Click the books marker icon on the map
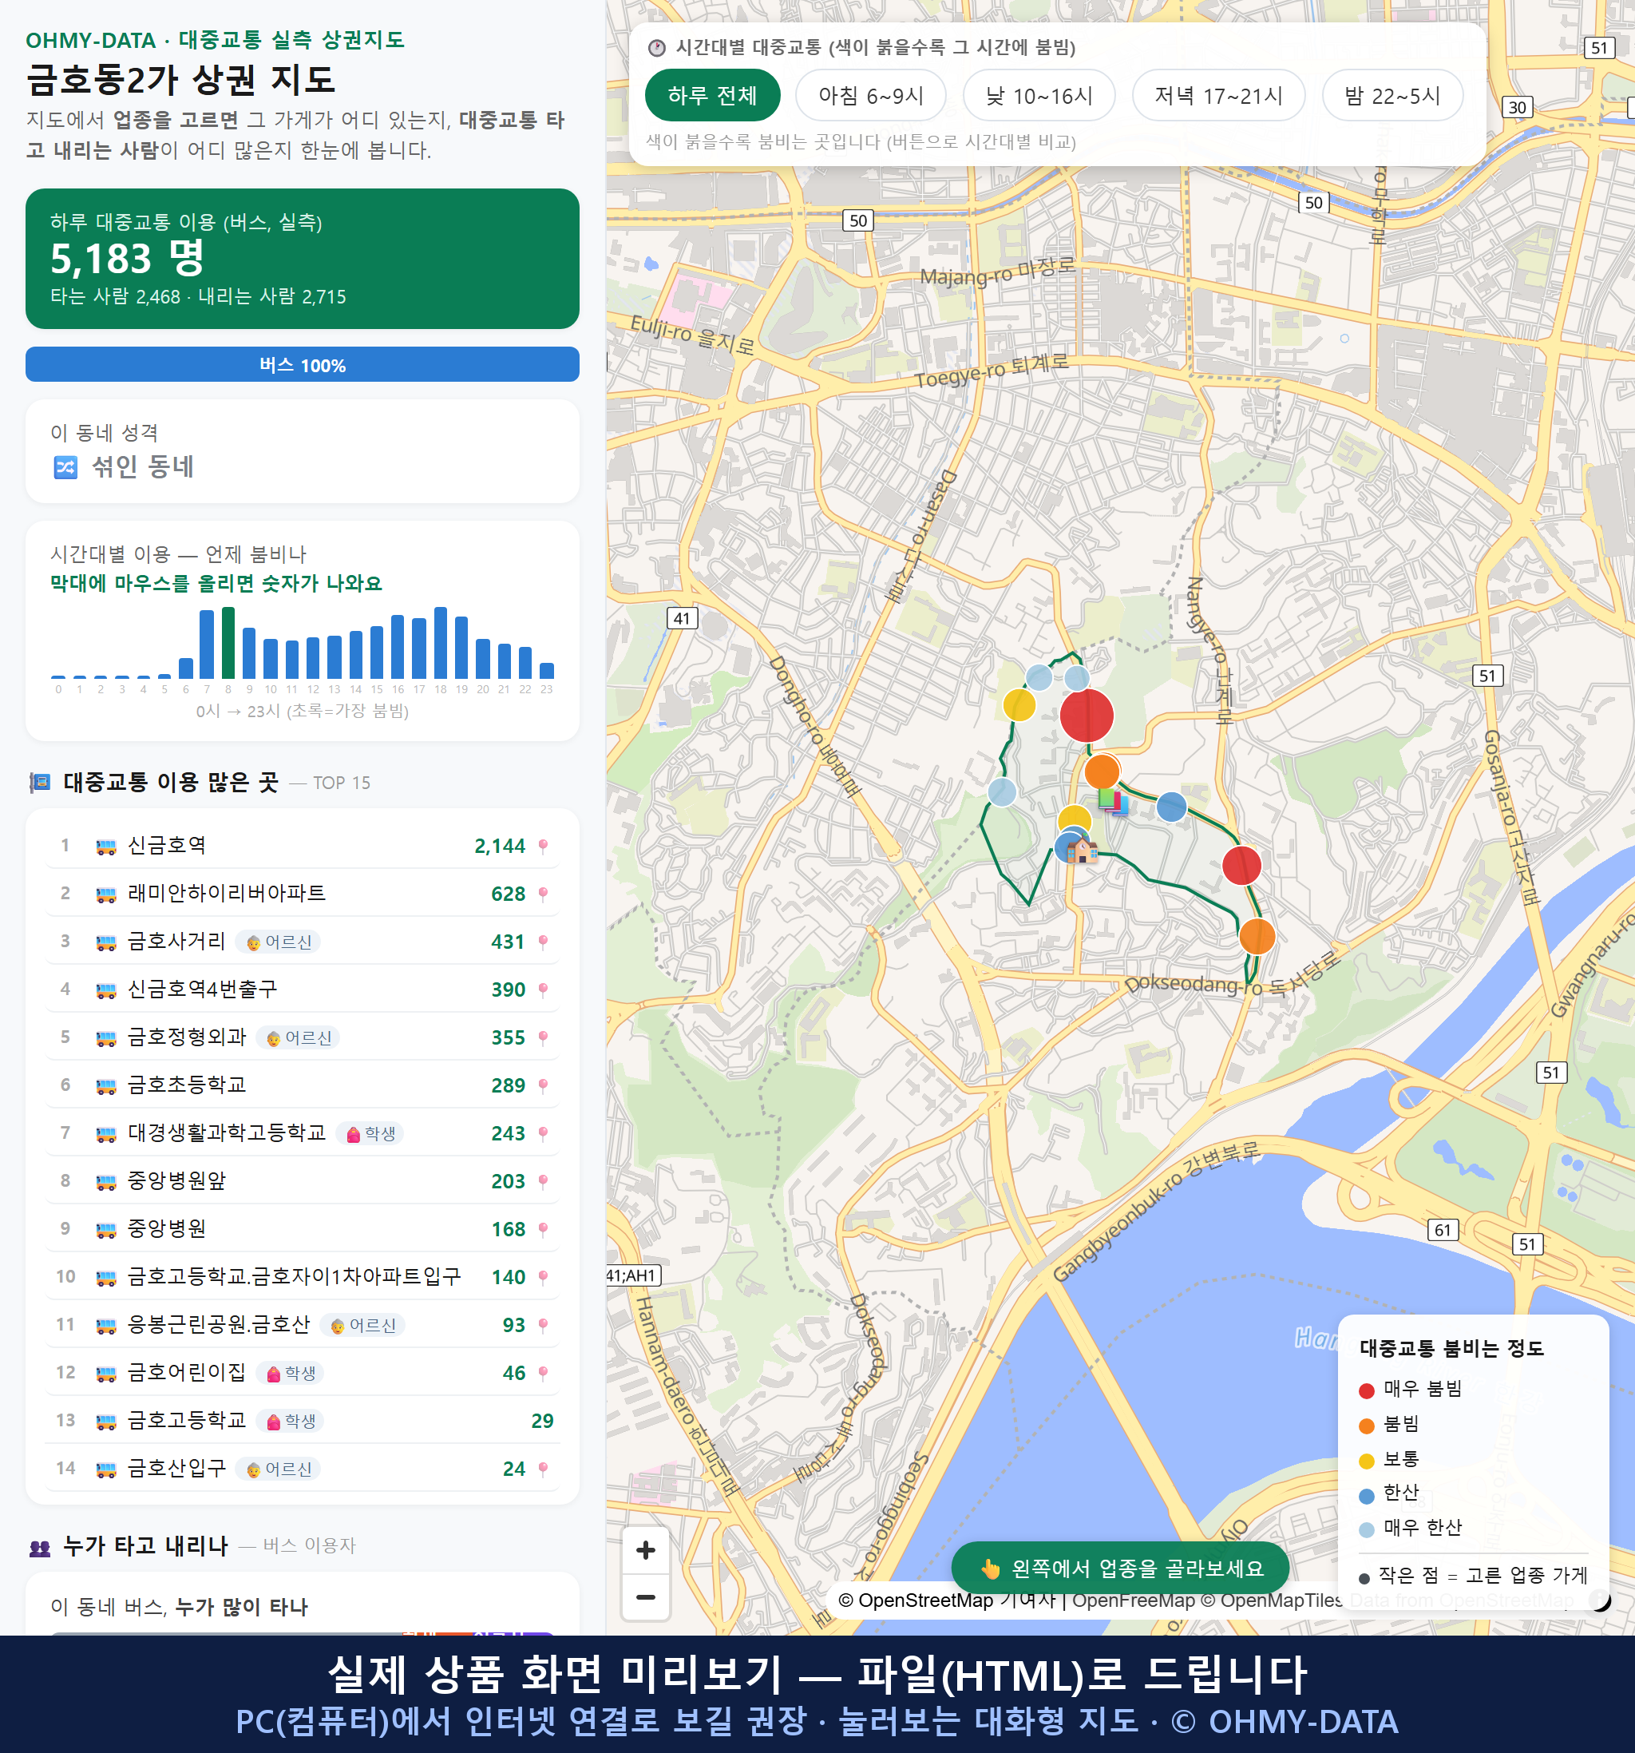The width and height of the screenshot is (1635, 1753). pos(1113,802)
